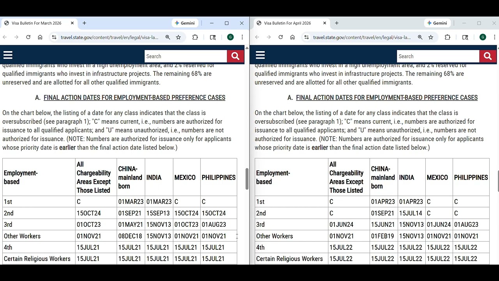Open new tab in April window
The image size is (499, 281).
click(336, 23)
